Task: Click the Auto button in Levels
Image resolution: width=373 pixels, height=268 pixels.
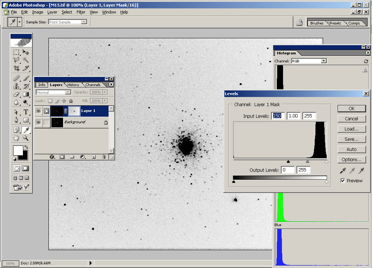Action: (351, 149)
